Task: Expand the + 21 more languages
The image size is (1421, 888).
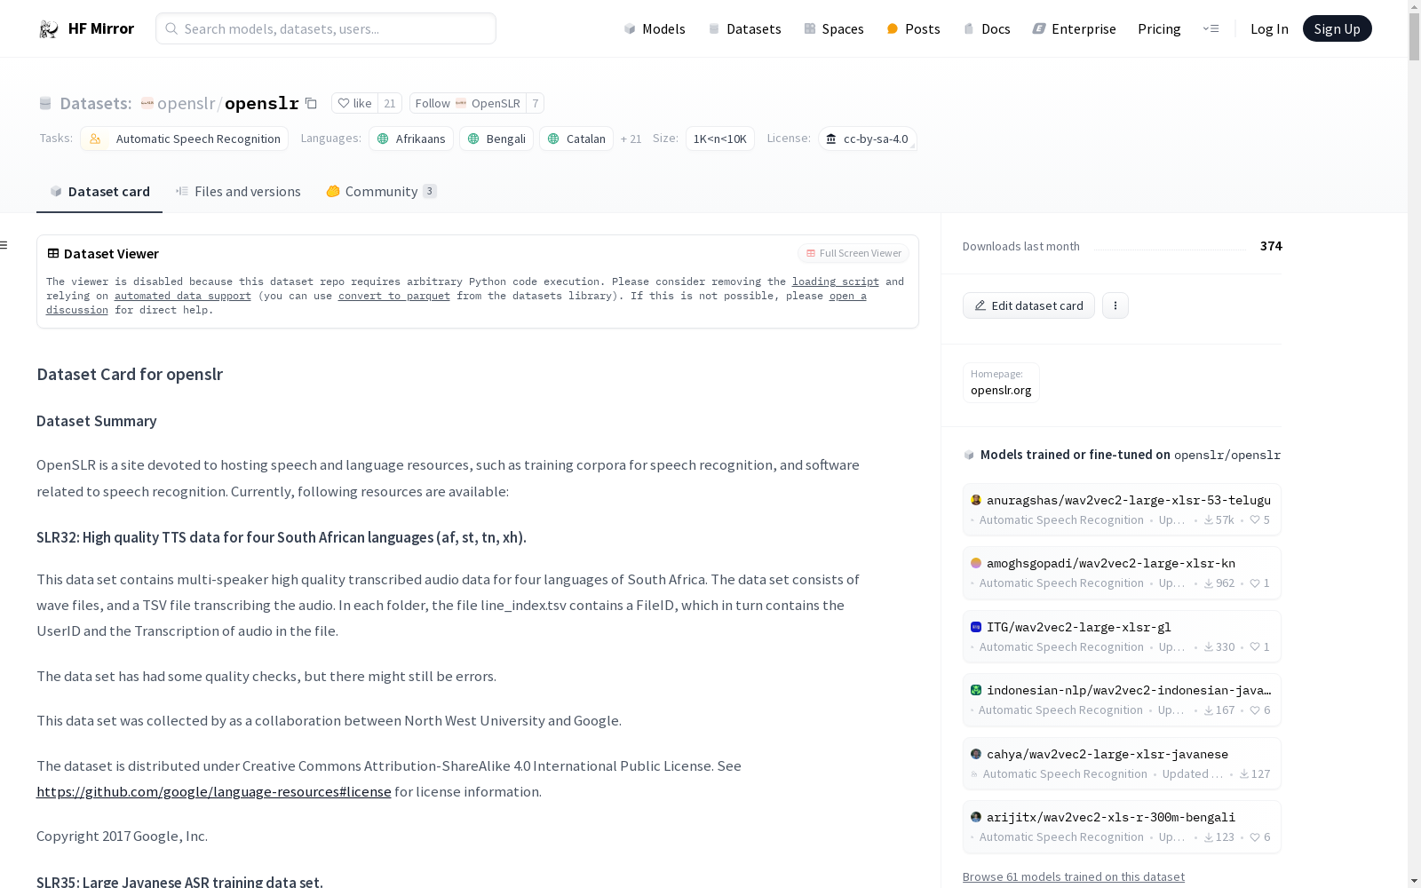Action: click(631, 139)
